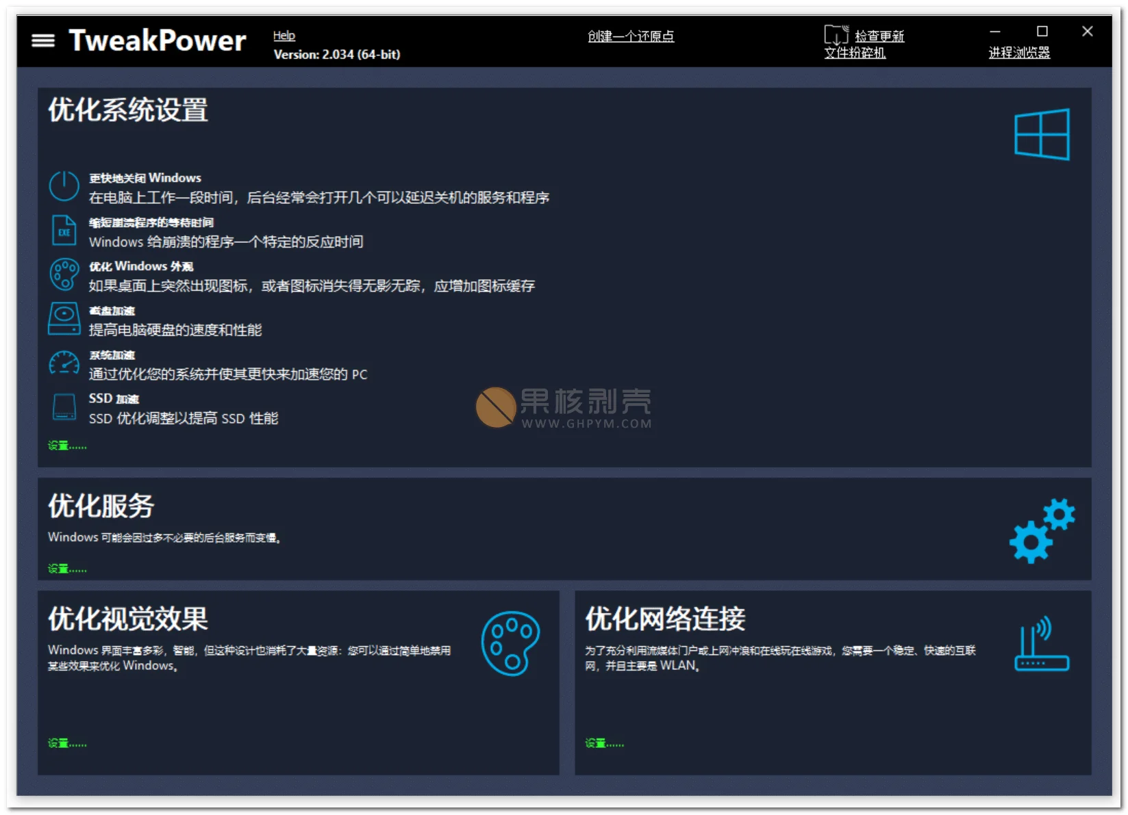Image resolution: width=1128 pixels, height=815 pixels.
Task: Open 磁盘加速 via the hard disk icon
Action: (x=64, y=319)
